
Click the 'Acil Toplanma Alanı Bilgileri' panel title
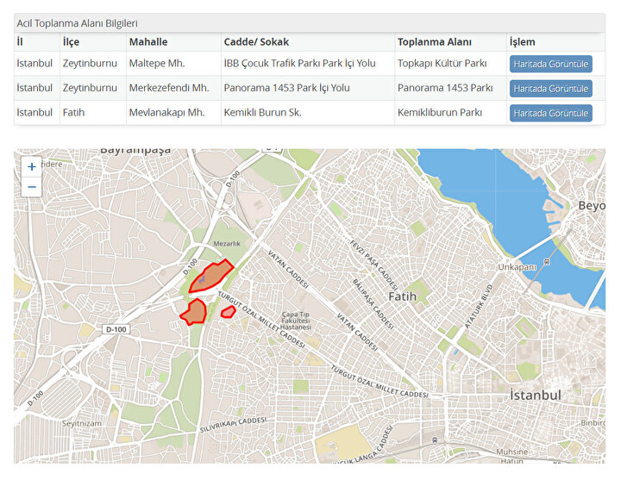[78, 23]
